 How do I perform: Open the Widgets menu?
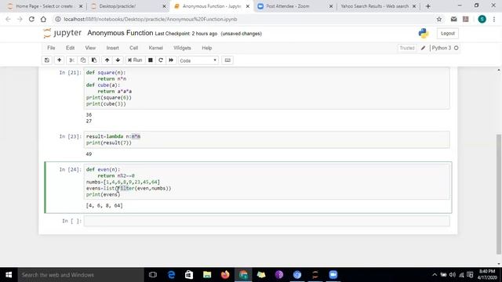coord(182,48)
